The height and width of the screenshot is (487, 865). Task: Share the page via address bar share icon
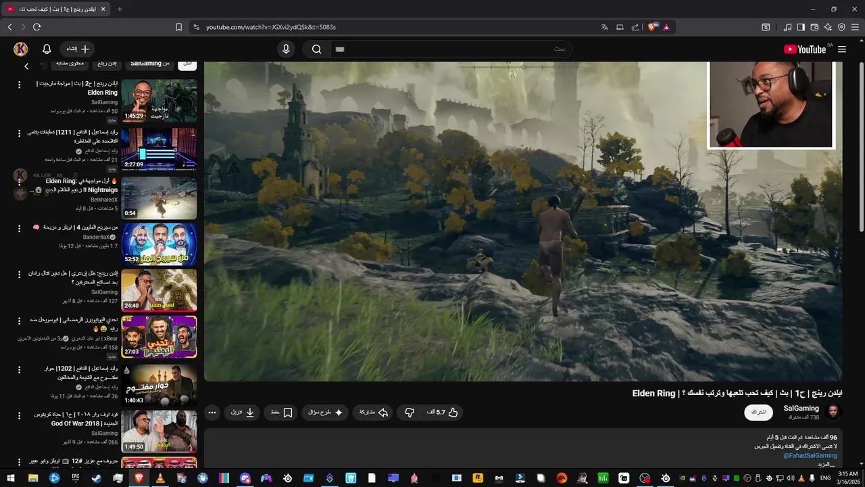(x=635, y=27)
